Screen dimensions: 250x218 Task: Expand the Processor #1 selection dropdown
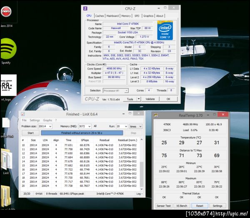tap(126, 90)
